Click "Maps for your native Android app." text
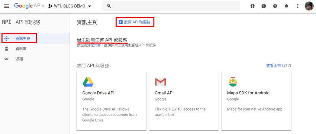The height and width of the screenshot is (134, 316). pos(255,109)
